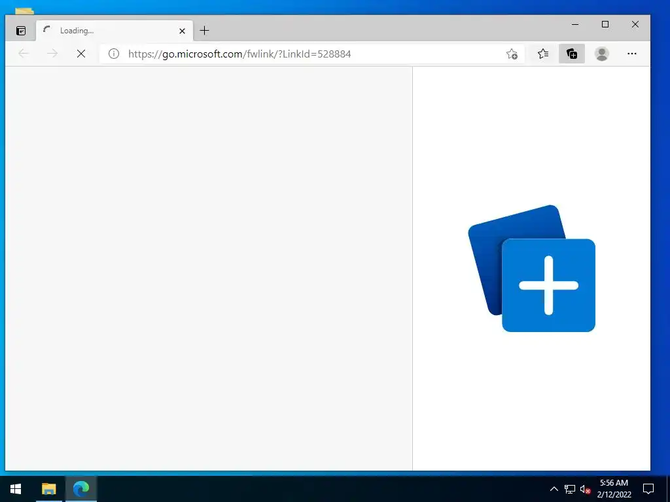The width and height of the screenshot is (670, 502).
Task: Open File Explorer from the taskbar
Action: pos(48,489)
